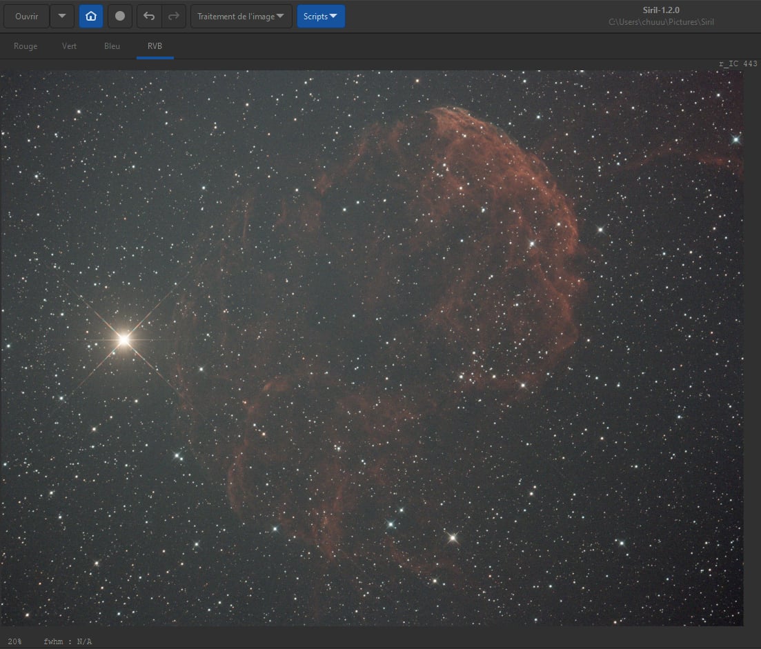Switch to the Vert channel tab
This screenshot has width=761, height=649.
coord(69,46)
